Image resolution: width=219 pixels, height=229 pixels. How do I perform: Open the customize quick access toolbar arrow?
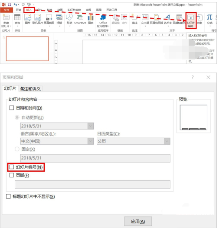(33, 5)
